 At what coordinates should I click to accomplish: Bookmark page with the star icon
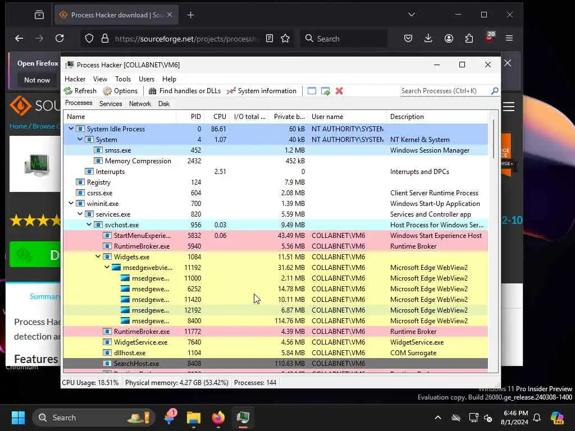[x=285, y=38]
